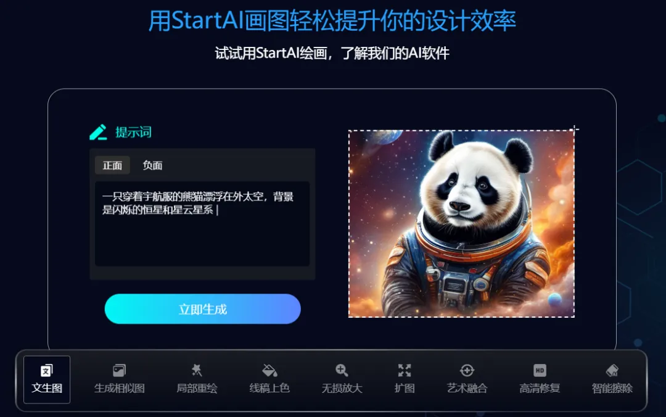Open the 高清修复 HD icon
Image resolution: width=666 pixels, height=417 pixels.
540,371
